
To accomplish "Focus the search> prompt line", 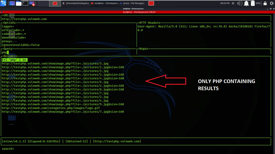I will (x=8, y=149).
